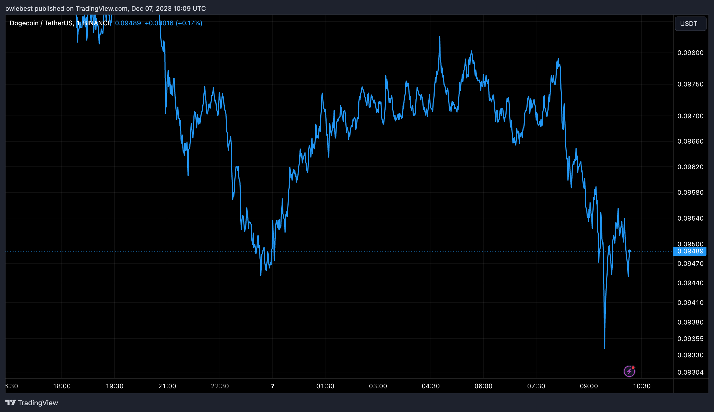Click the 22:30 time axis label

[220, 386]
